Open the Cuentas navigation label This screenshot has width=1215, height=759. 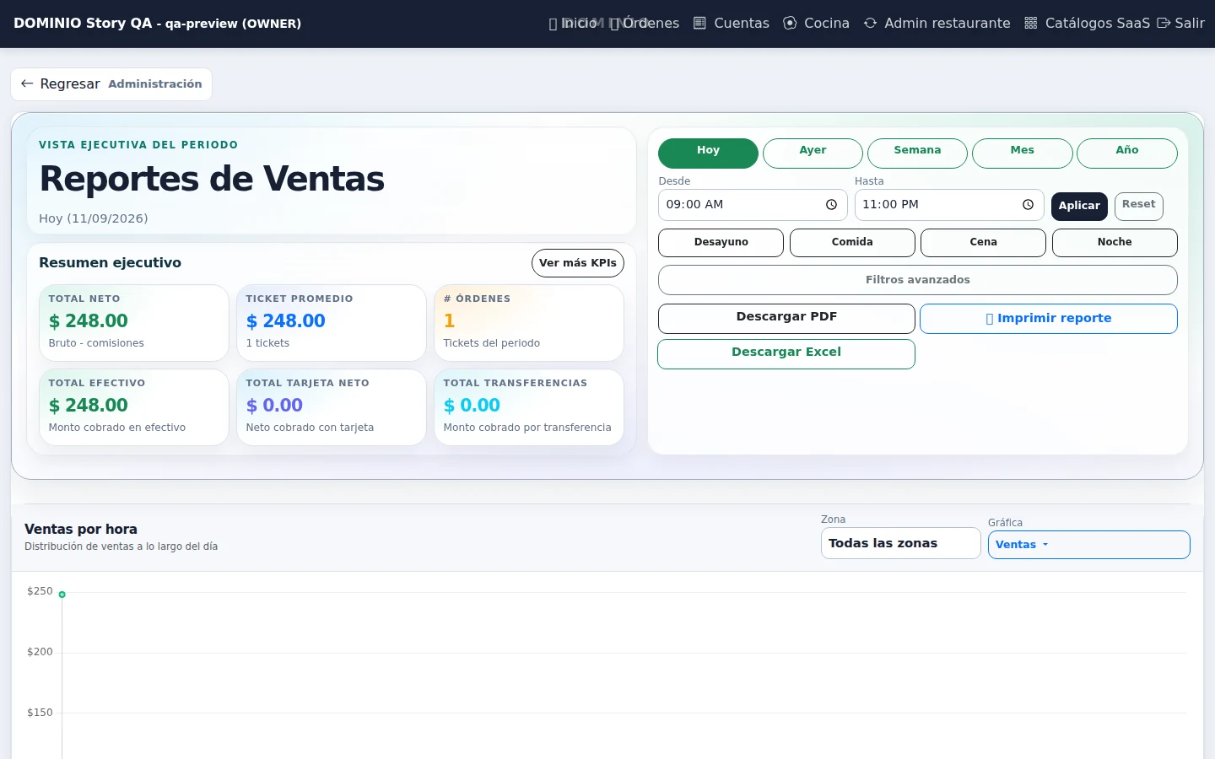point(742,24)
